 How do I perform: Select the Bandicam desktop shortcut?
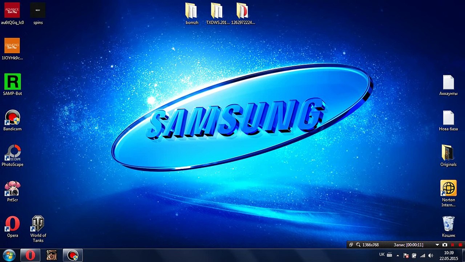coord(12,120)
